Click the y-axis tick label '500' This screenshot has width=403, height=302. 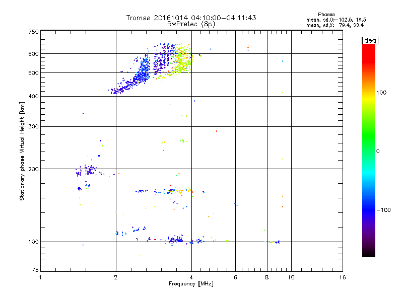coord(33,73)
